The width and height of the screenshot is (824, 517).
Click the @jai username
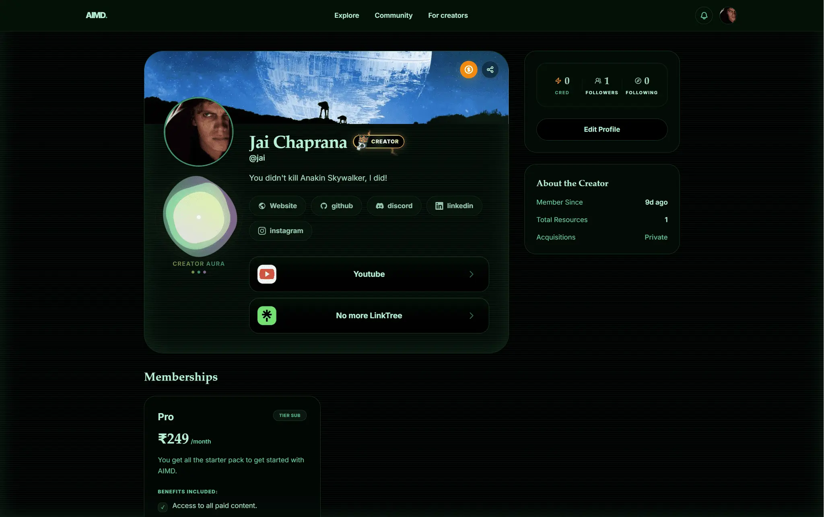(x=257, y=158)
